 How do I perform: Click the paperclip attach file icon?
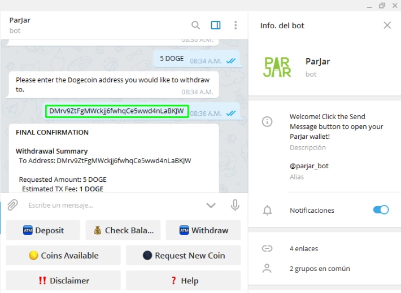click(12, 205)
